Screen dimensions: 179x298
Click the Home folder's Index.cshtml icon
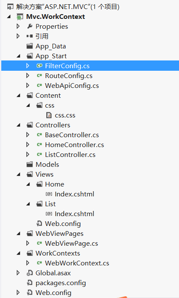point(49,194)
